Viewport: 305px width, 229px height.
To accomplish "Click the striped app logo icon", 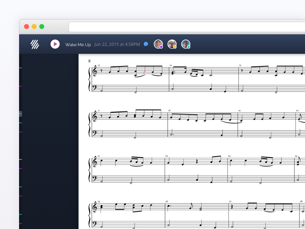I will pos(35,44).
